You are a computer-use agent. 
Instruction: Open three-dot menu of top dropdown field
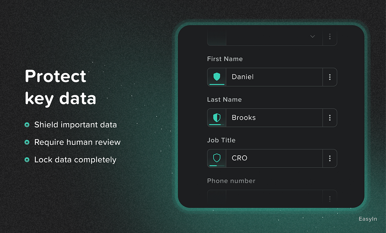[x=330, y=37]
